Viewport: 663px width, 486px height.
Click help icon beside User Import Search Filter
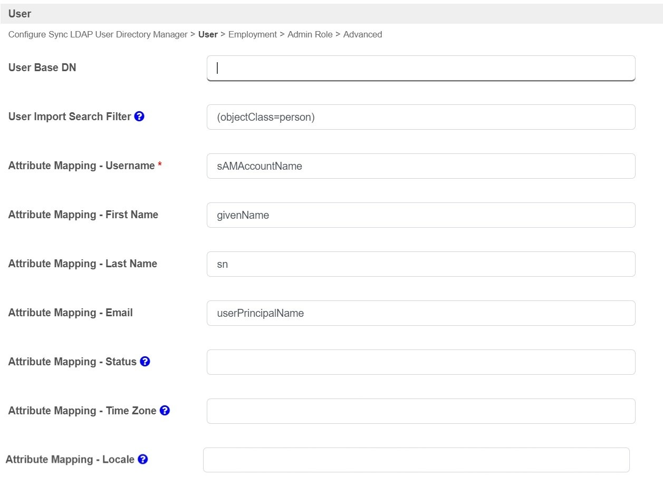[139, 116]
